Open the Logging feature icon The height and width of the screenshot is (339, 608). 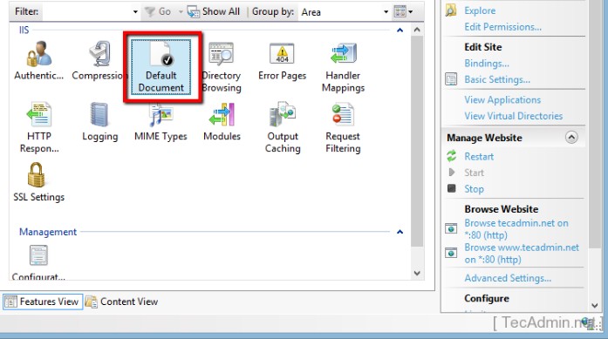[x=99, y=114]
